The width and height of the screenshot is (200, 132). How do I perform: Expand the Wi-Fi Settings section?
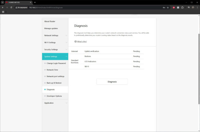click(x=55, y=42)
